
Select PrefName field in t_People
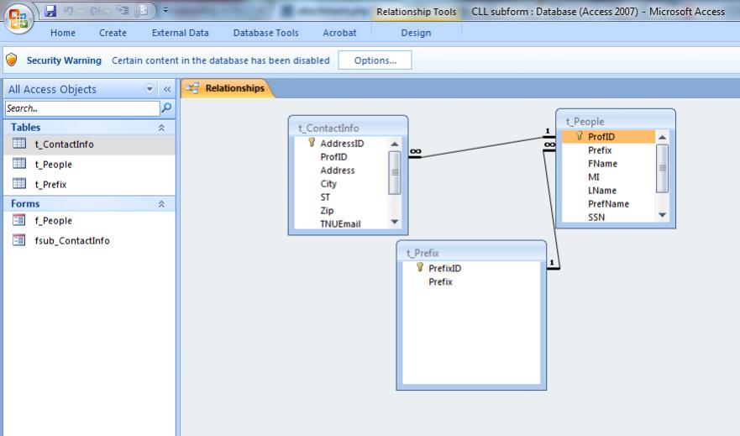(x=608, y=204)
